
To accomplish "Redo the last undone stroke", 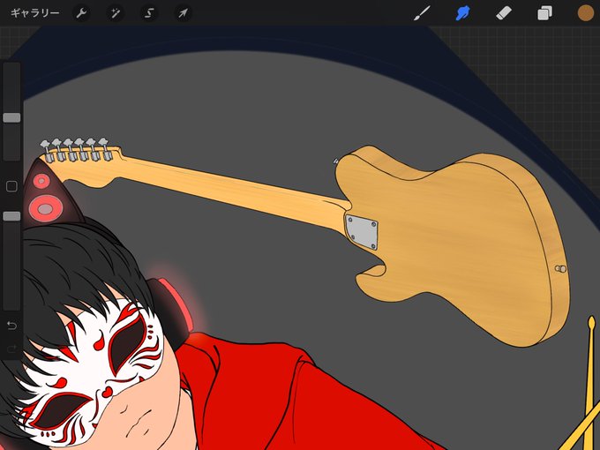I will click(11, 349).
